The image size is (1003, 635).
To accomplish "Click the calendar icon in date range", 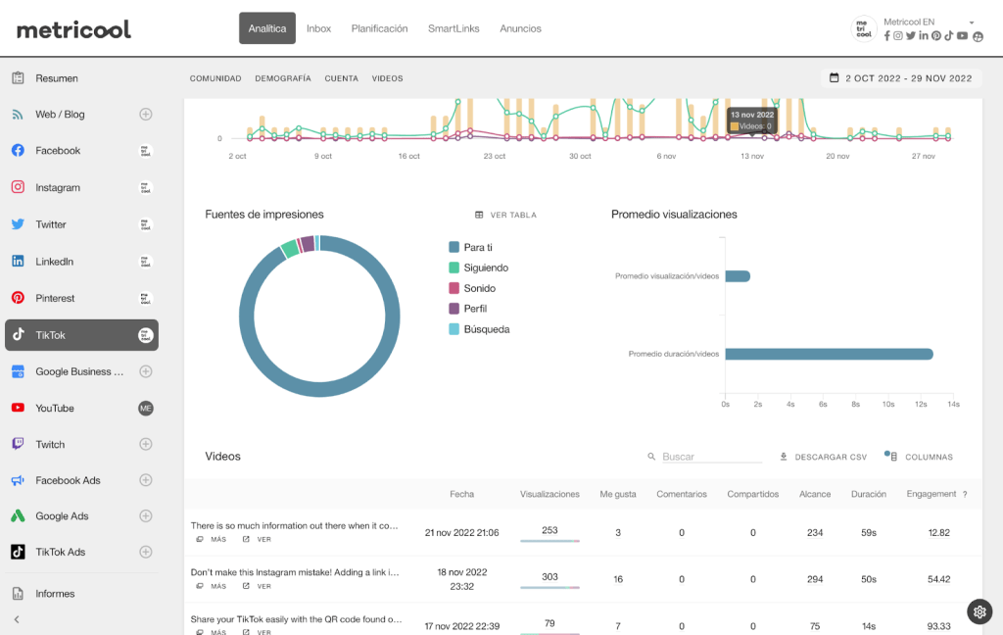I will (834, 78).
